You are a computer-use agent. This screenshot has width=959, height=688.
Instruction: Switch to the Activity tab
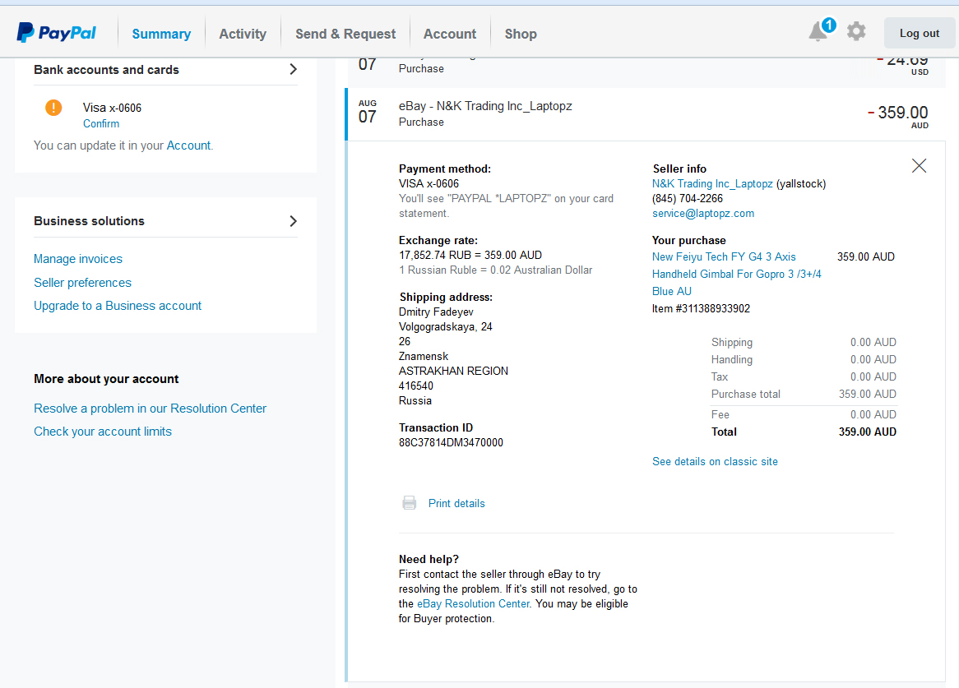pyautogui.click(x=243, y=34)
